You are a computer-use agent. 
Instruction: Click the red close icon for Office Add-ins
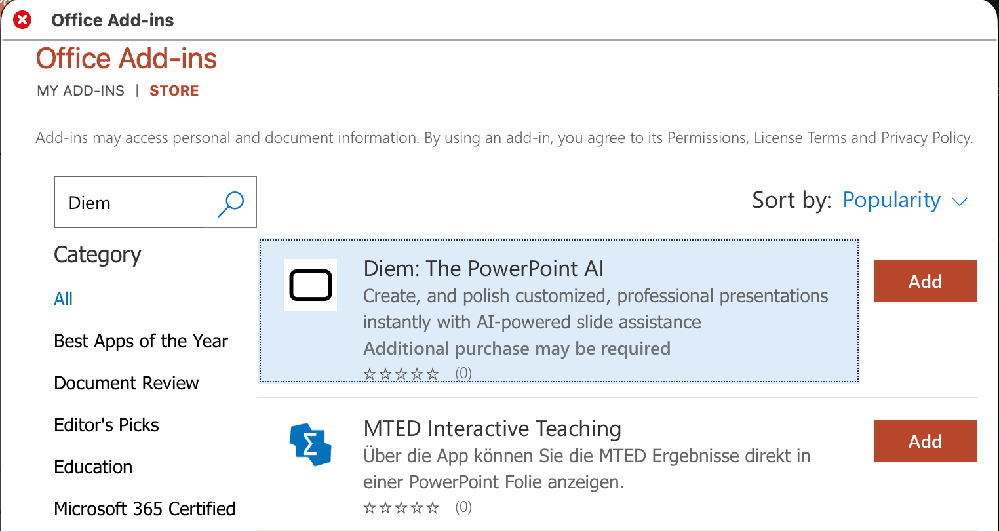coord(22,20)
